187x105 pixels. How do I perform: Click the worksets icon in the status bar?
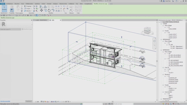pos(81,104)
